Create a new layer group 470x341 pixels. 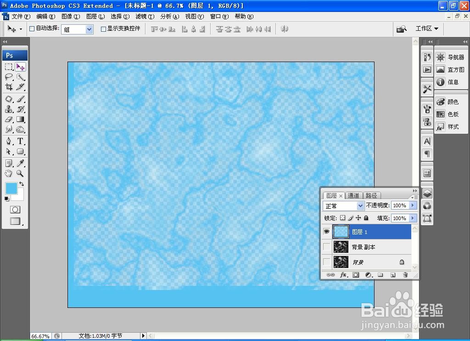[x=380, y=275]
